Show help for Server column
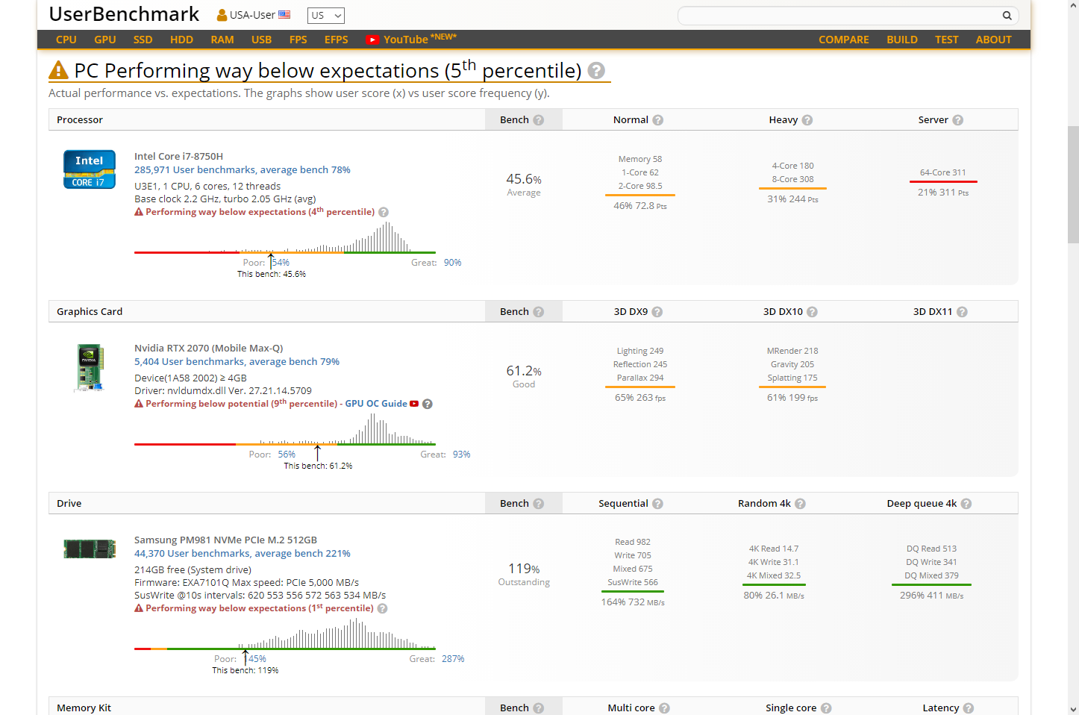 [x=958, y=120]
